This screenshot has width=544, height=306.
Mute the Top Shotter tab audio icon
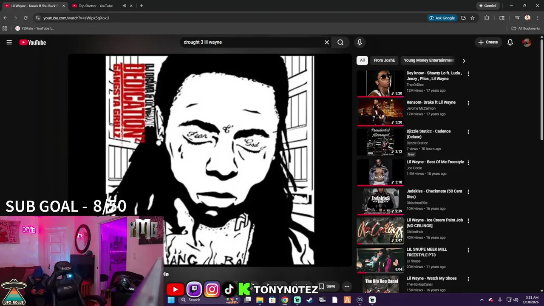click(124, 6)
